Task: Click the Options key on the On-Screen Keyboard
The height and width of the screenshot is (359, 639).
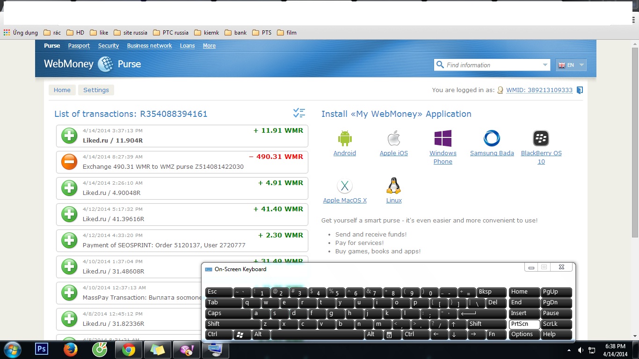Action: tap(524, 335)
